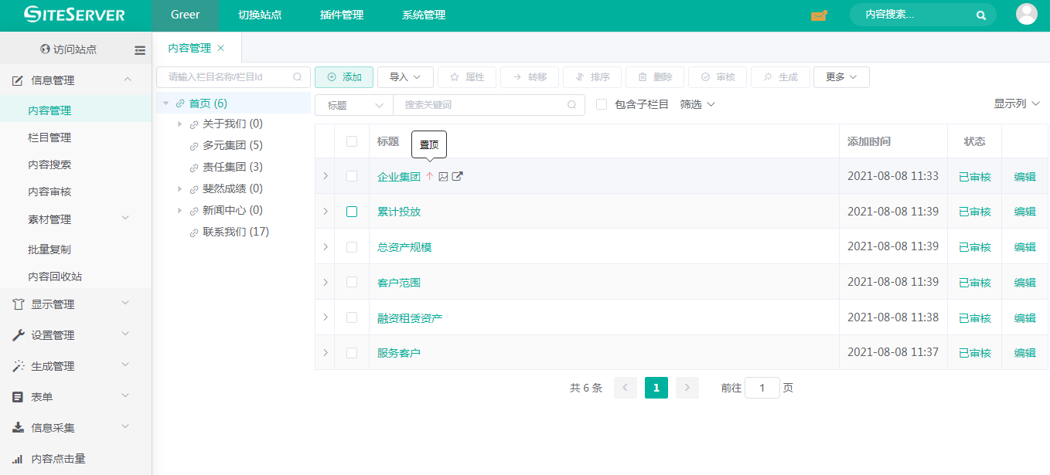Expand the 融资租赁资产 row details

point(325,317)
